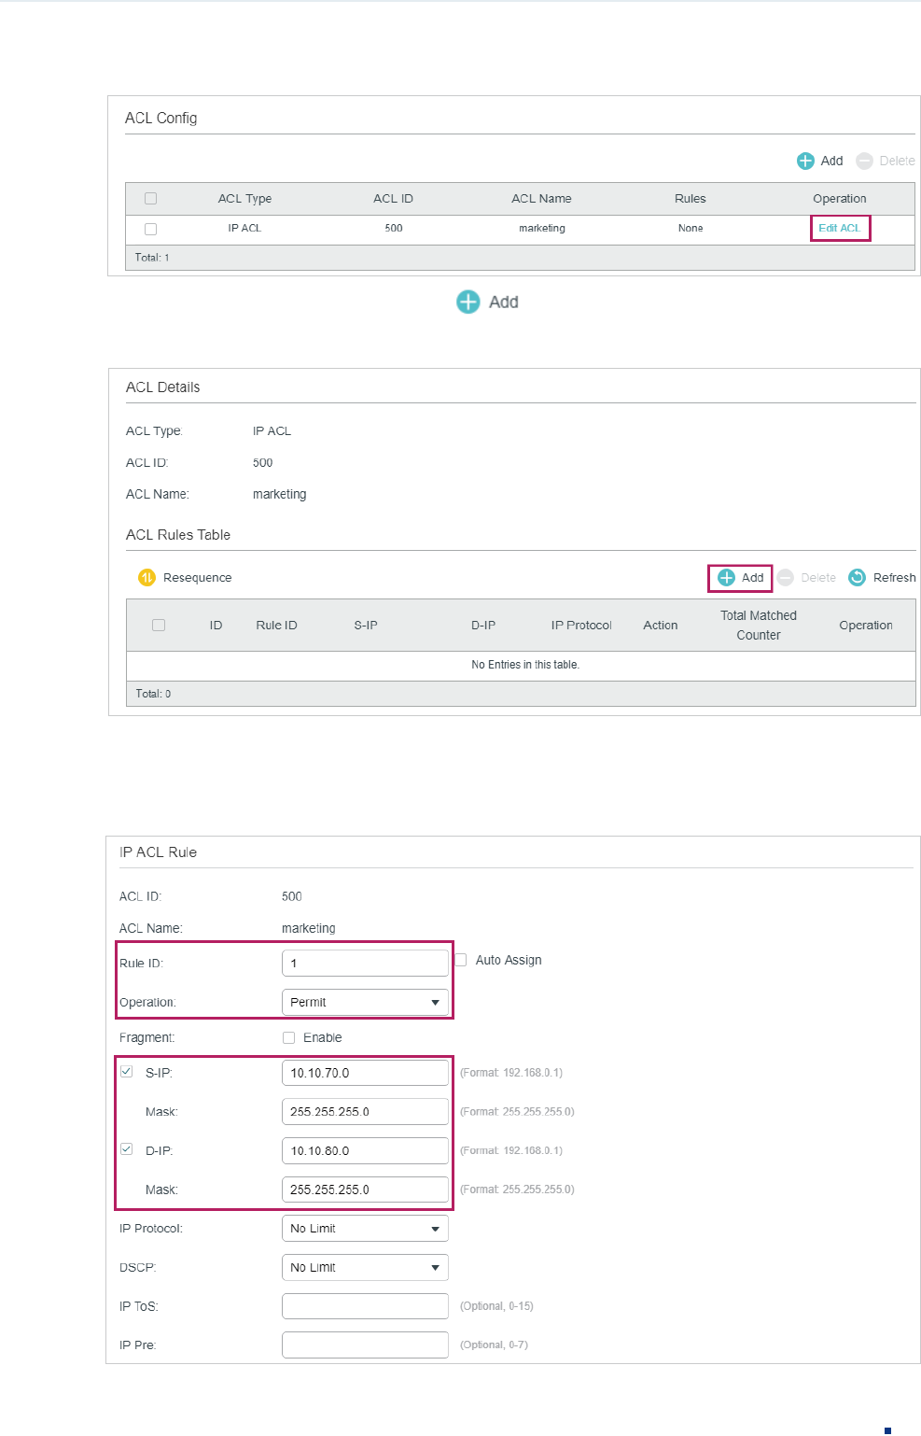The image size is (921, 1436).
Task: Click the IP ToS input field
Action: click(365, 1306)
